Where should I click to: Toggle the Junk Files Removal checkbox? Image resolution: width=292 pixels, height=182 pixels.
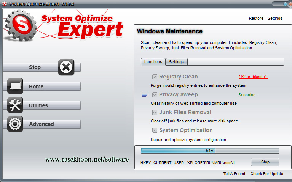pyautogui.click(x=155, y=113)
